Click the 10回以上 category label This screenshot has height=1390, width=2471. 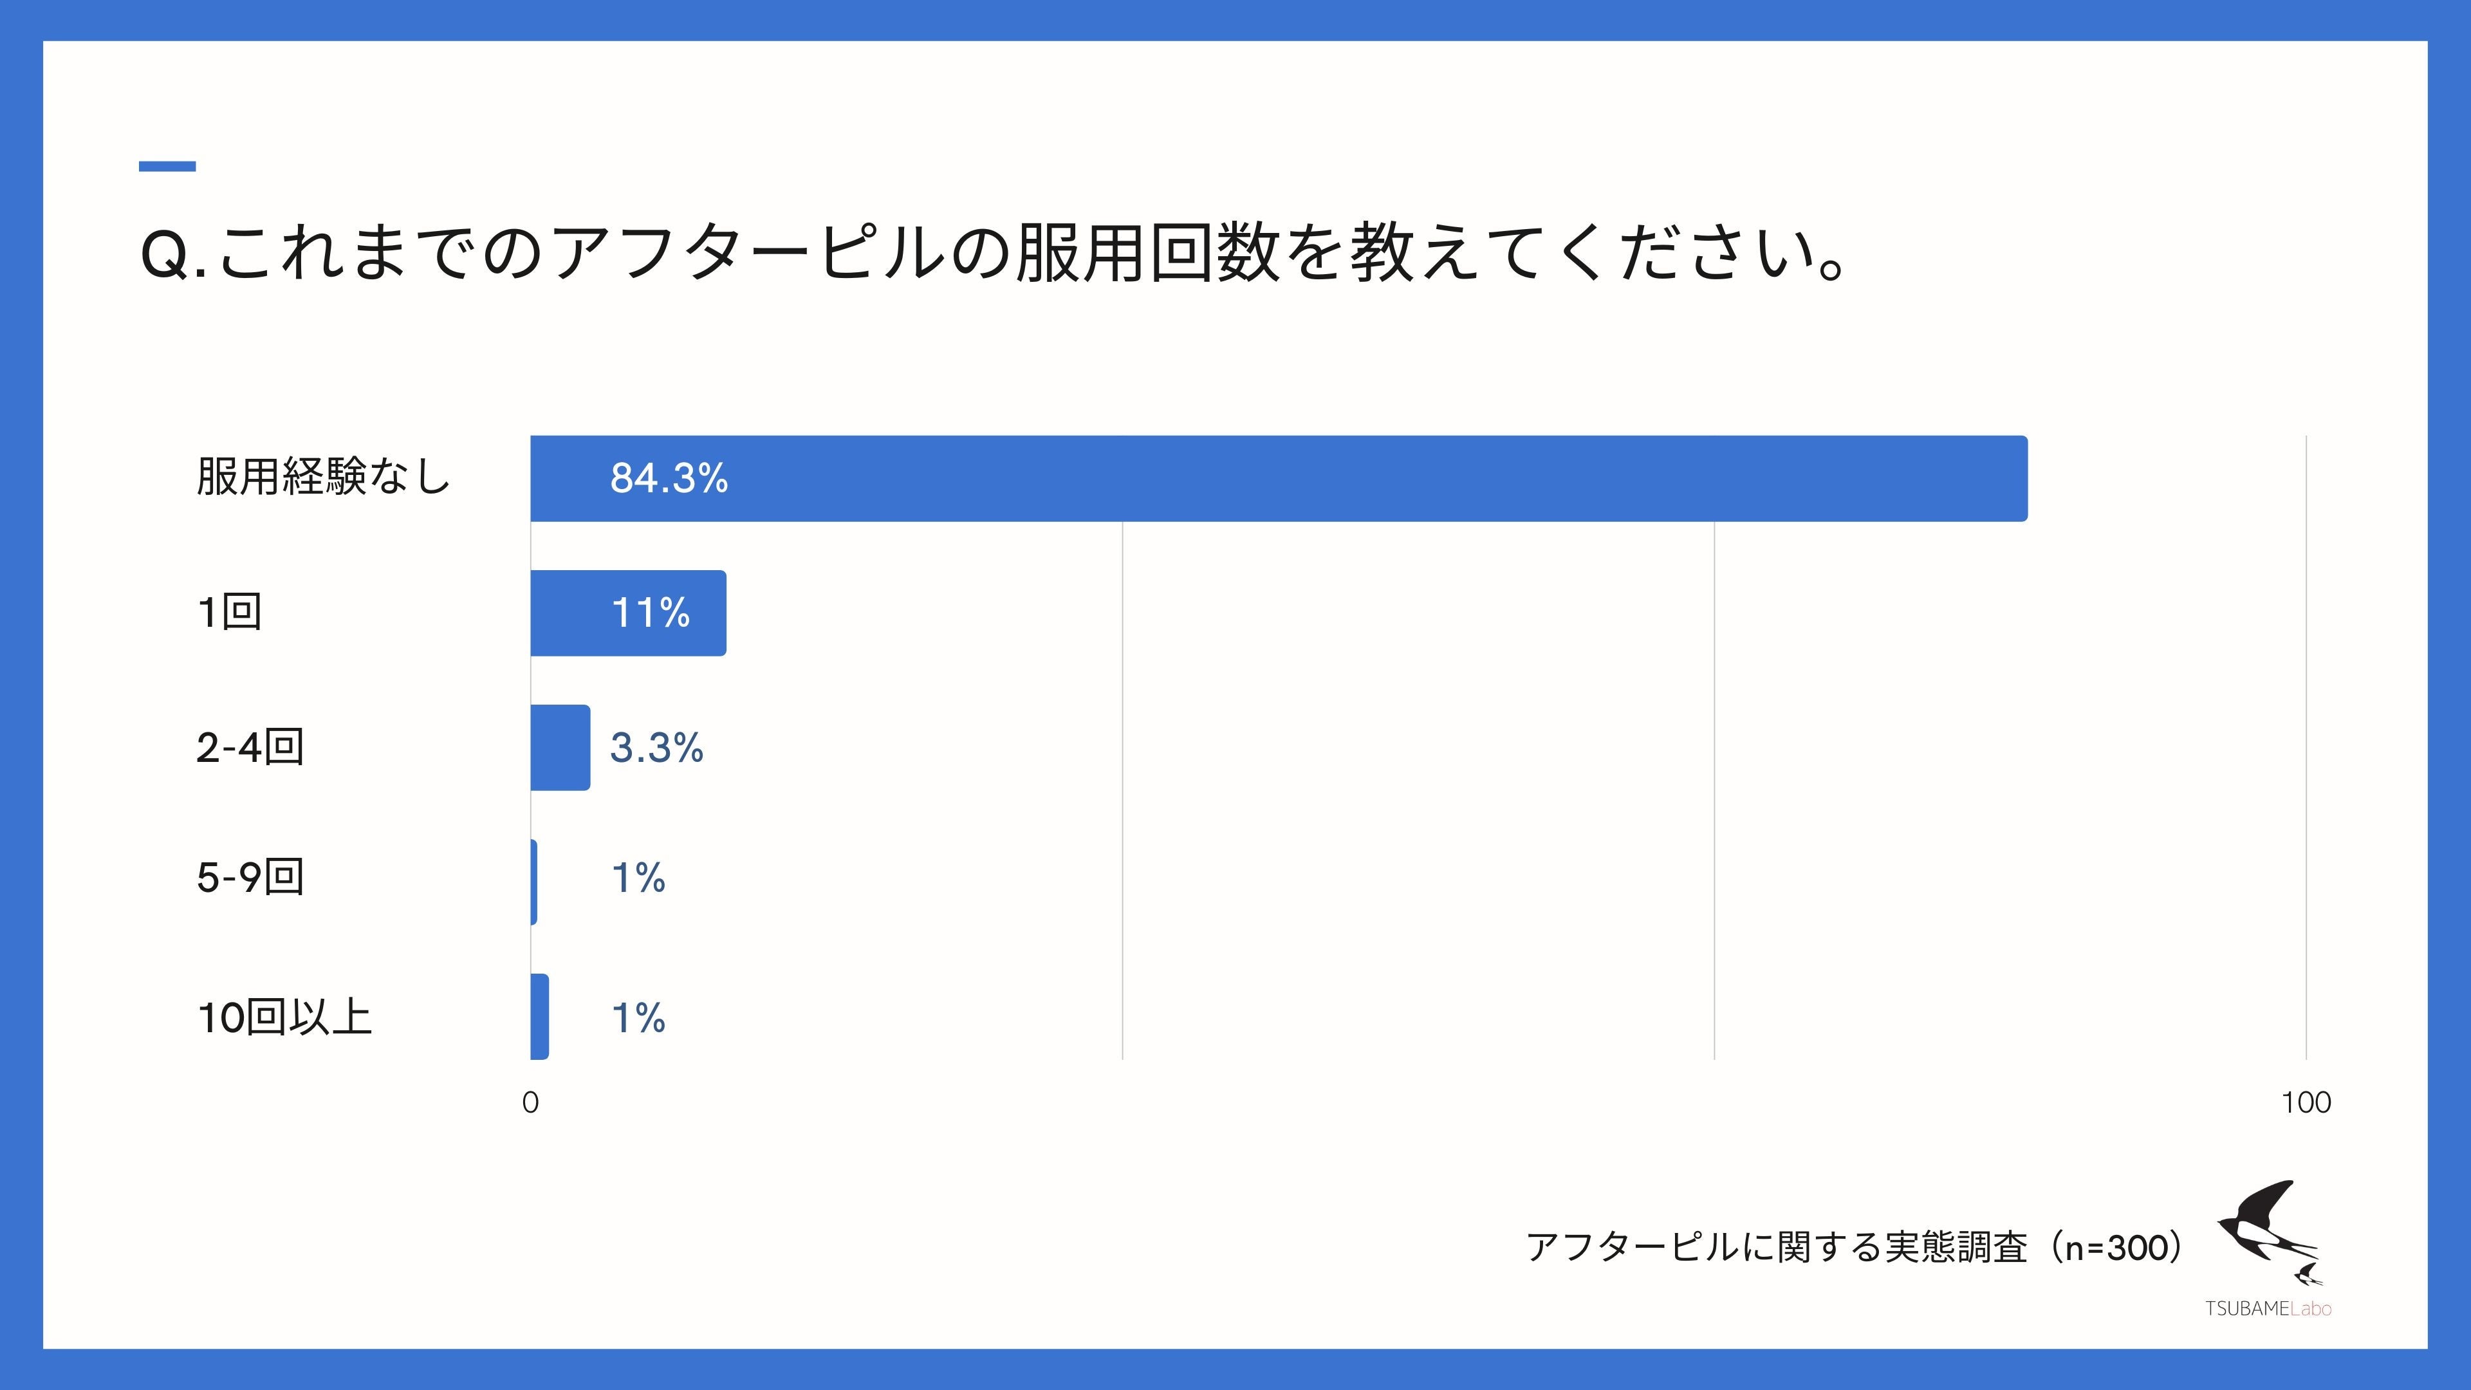284,1017
